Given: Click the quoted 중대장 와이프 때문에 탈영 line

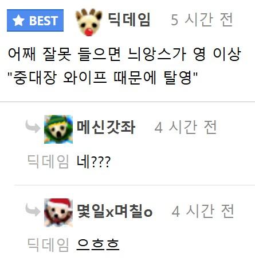Looking at the screenshot, I should tap(103, 78).
